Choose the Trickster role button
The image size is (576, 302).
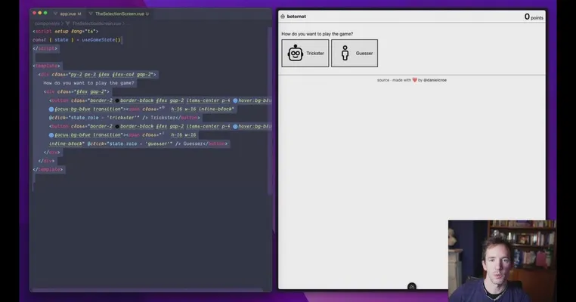tap(305, 53)
